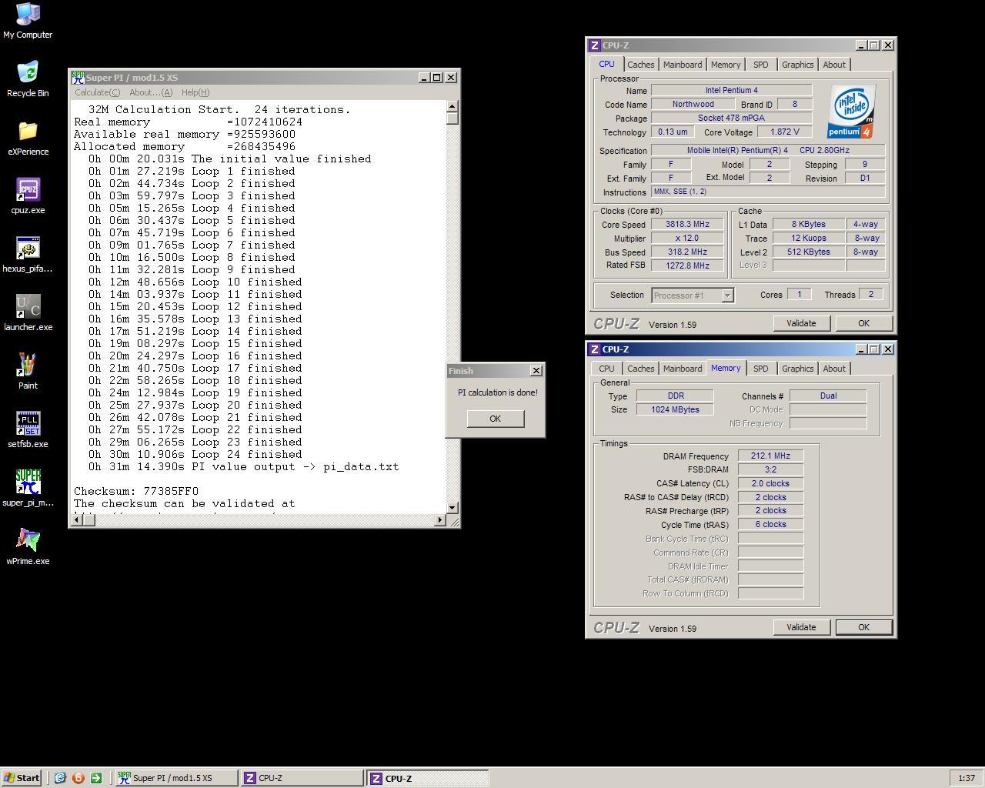The height and width of the screenshot is (788, 985).
Task: Click the lower CPU-Z title bar icon
Action: tap(594, 349)
